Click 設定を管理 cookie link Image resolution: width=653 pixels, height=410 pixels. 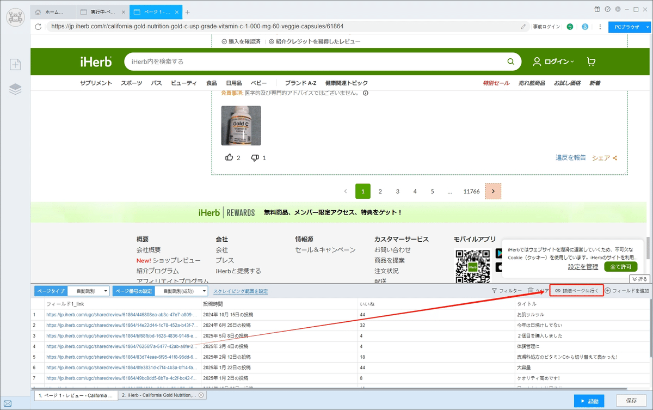[x=583, y=267]
